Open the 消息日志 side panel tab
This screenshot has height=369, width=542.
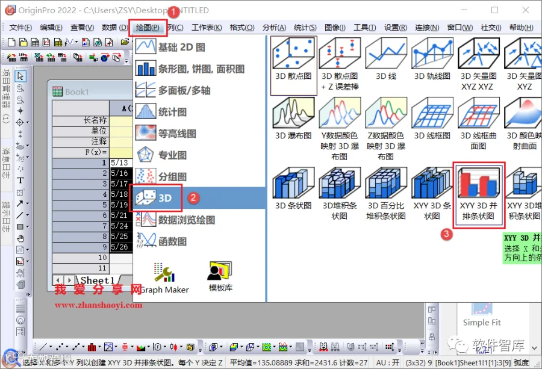6,163
